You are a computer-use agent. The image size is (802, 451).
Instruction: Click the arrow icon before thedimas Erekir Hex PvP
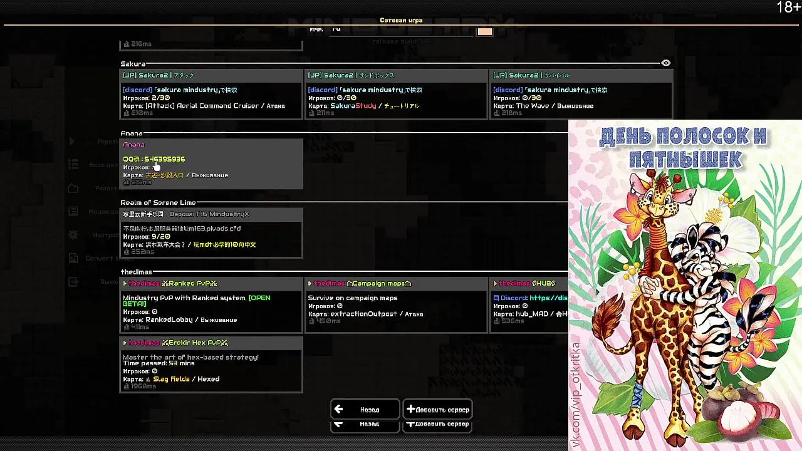125,343
